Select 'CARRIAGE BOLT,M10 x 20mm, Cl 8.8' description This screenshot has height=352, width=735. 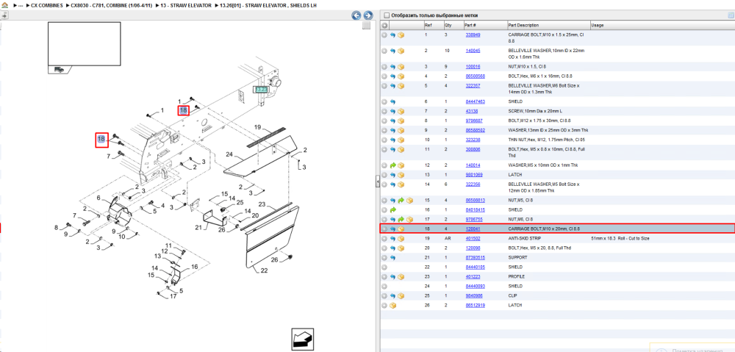544,229
